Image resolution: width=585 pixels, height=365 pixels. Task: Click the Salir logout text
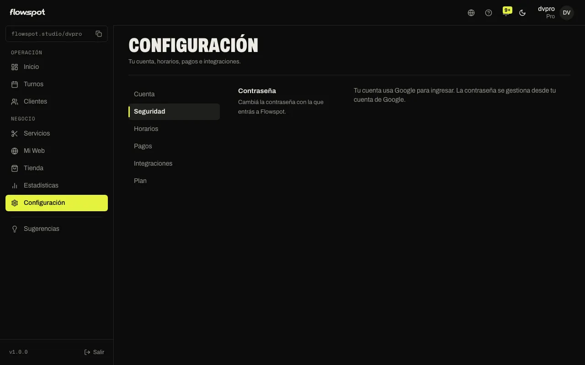pyautogui.click(x=99, y=352)
